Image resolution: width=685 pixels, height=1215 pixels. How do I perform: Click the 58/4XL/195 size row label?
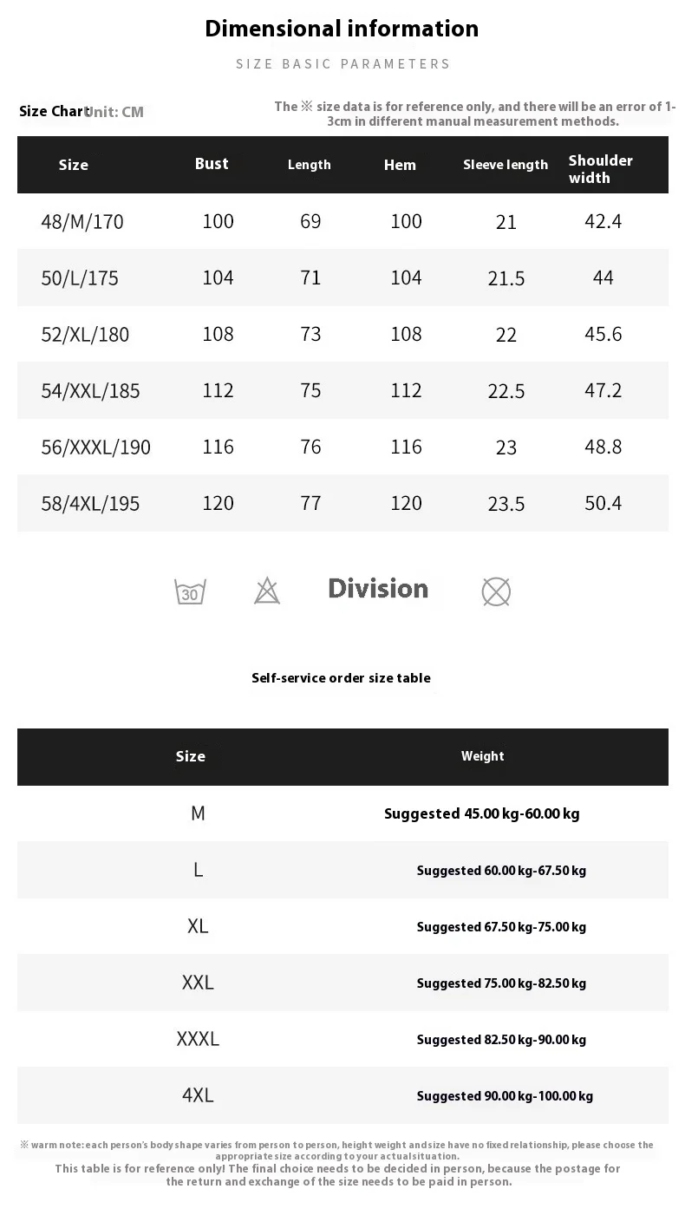tap(90, 504)
